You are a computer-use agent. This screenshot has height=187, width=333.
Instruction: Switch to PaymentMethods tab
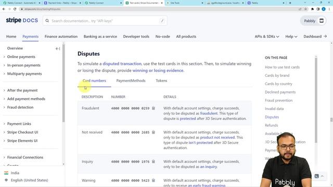131,81
